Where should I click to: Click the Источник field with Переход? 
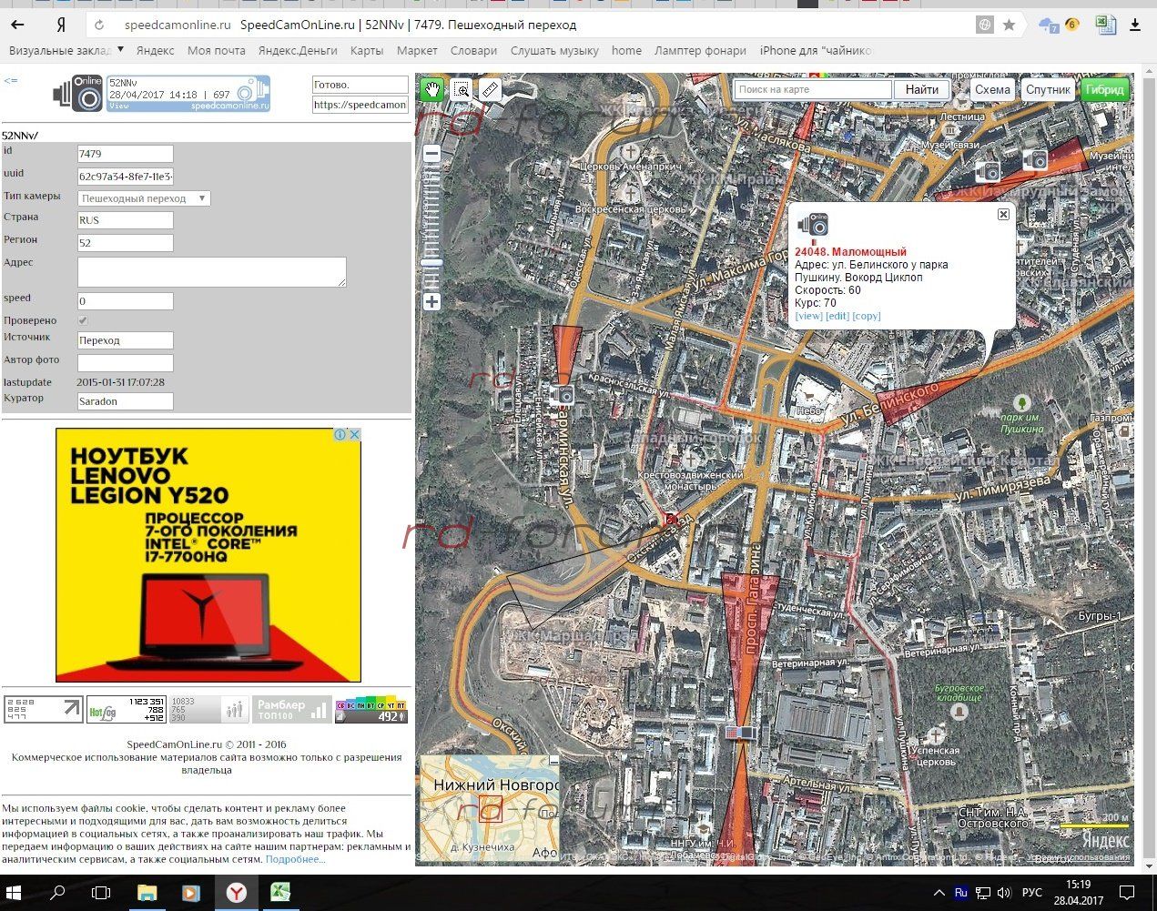click(126, 340)
